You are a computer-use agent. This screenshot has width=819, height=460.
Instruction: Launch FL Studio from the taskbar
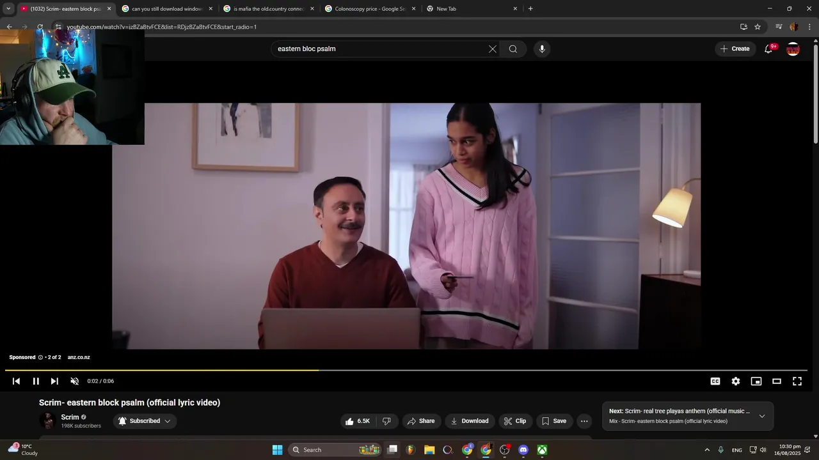click(411, 450)
